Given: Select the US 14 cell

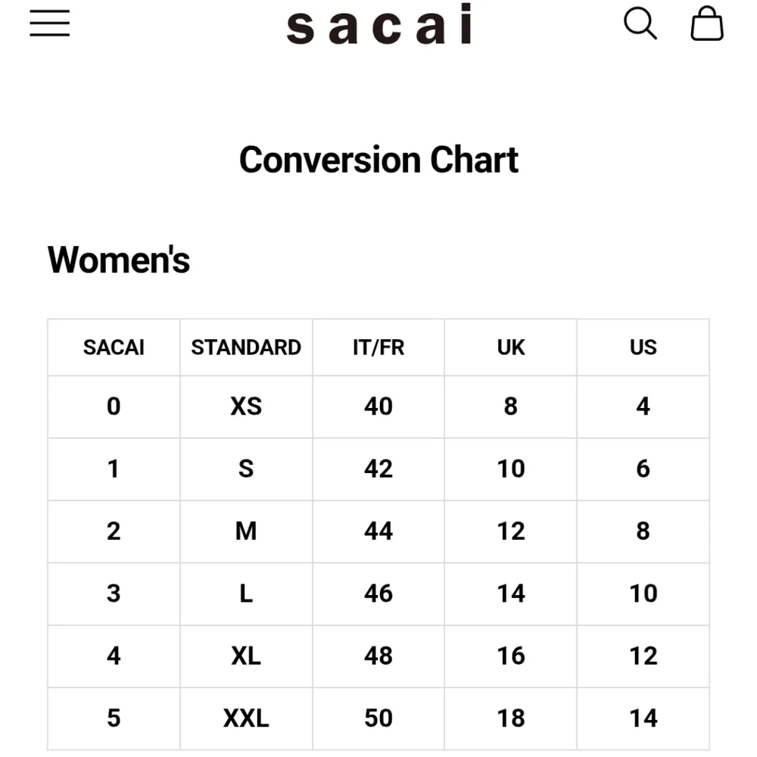Looking at the screenshot, I should pyautogui.click(x=643, y=718).
